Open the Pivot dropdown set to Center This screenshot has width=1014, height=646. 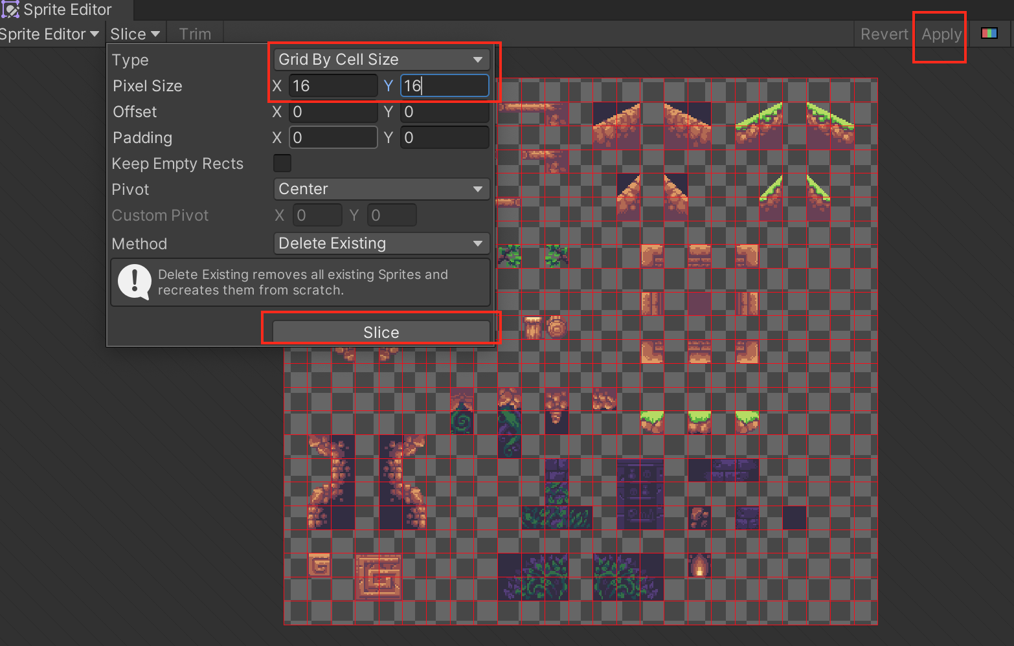point(381,189)
